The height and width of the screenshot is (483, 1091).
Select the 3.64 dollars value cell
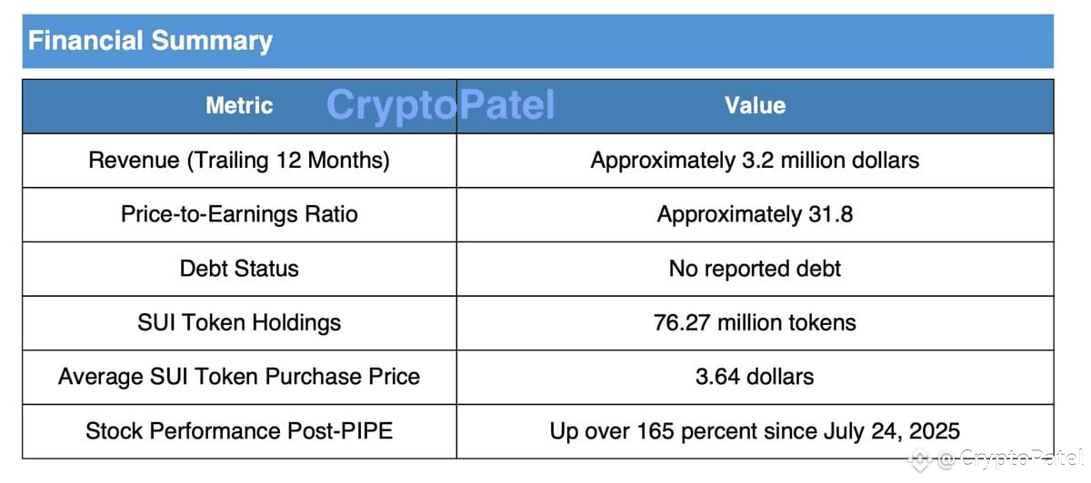755,377
